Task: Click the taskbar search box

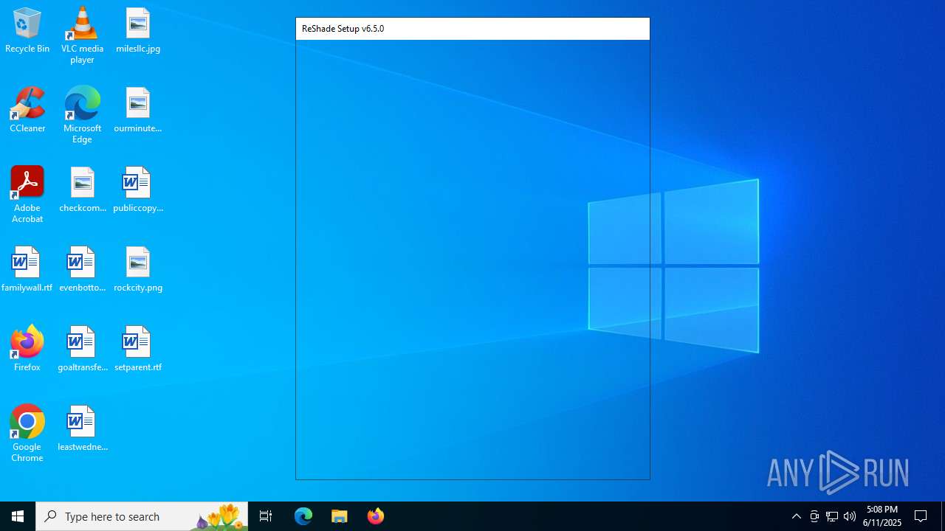Action: tap(142, 516)
